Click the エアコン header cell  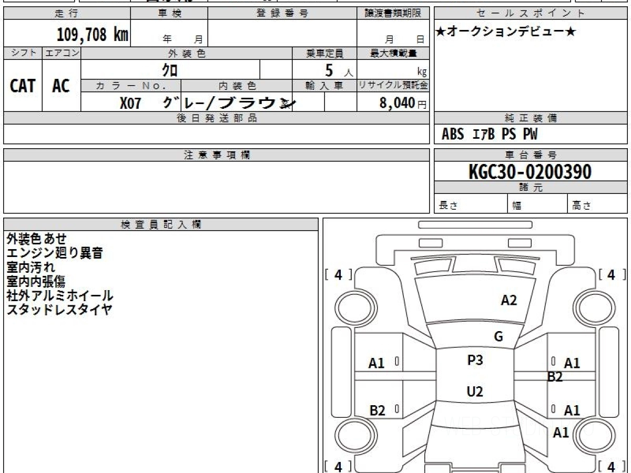click(62, 53)
